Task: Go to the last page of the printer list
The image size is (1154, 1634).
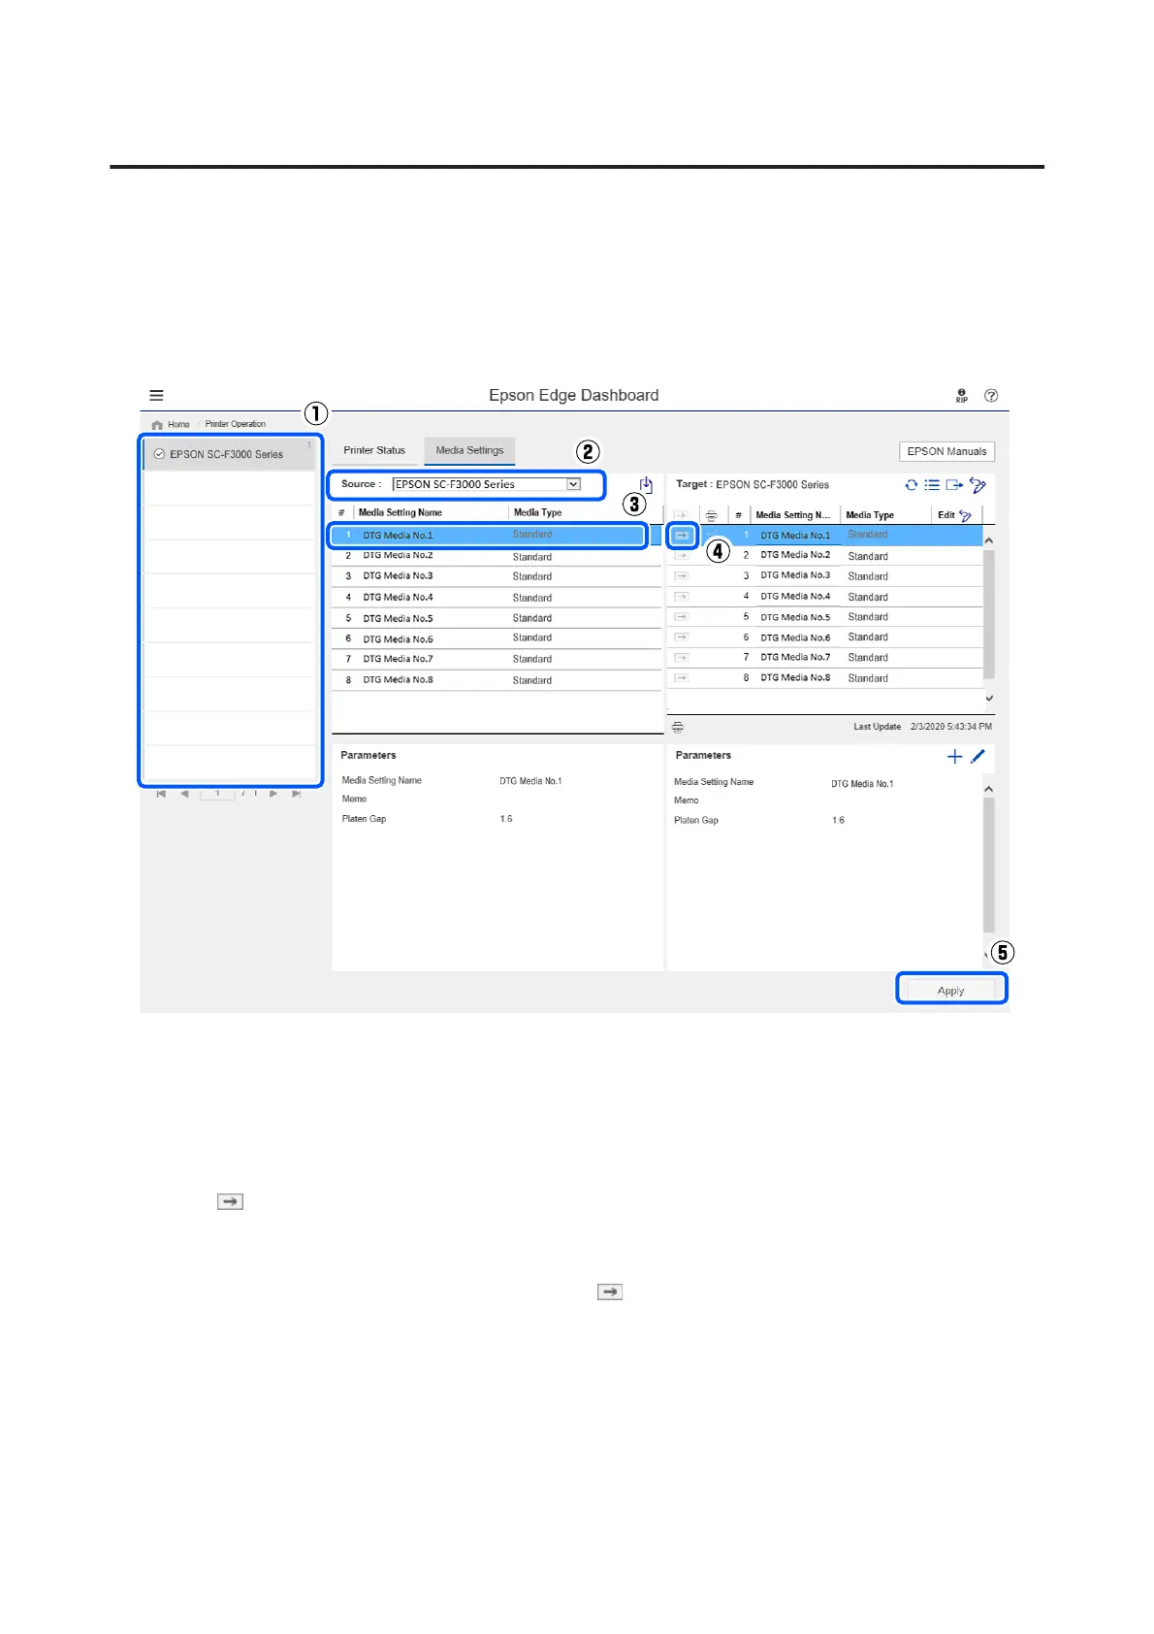Action: click(297, 794)
